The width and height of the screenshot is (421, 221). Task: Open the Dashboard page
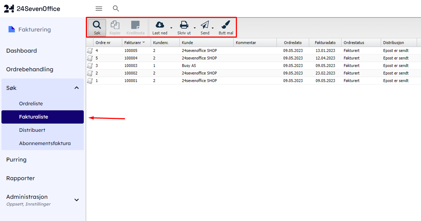(x=22, y=51)
